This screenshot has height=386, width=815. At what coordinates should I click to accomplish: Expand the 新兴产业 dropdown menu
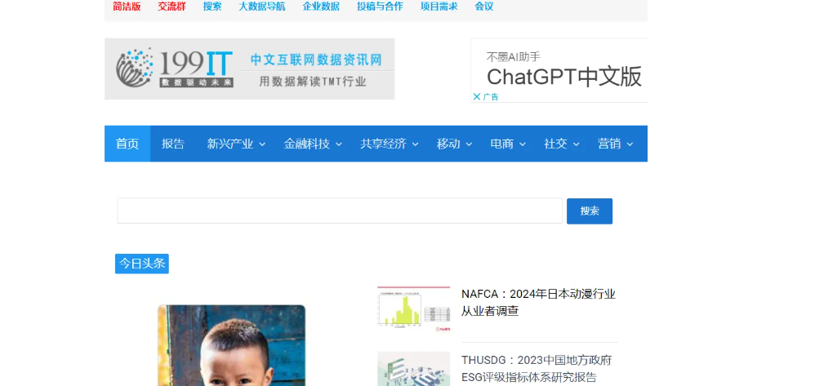coord(236,144)
